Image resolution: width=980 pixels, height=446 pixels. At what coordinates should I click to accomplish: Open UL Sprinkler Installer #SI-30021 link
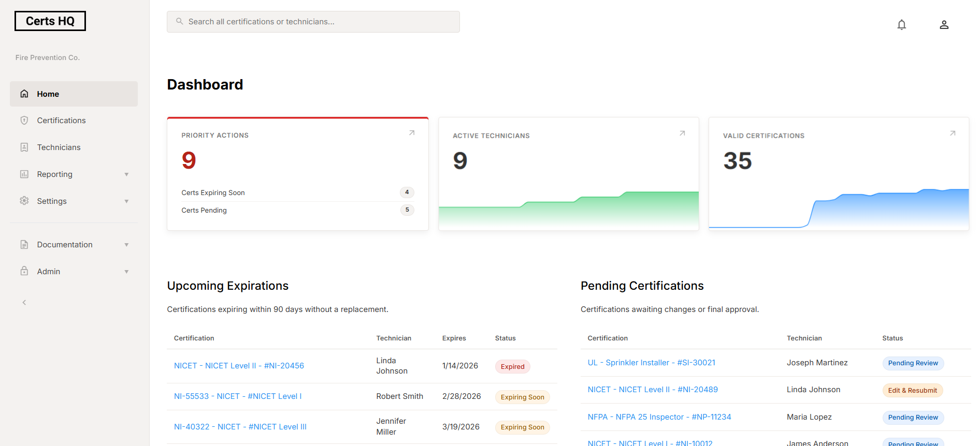coord(651,363)
